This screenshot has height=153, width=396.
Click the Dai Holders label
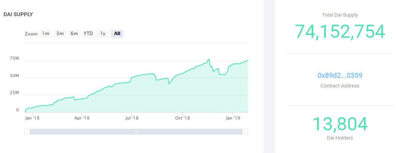340,138
